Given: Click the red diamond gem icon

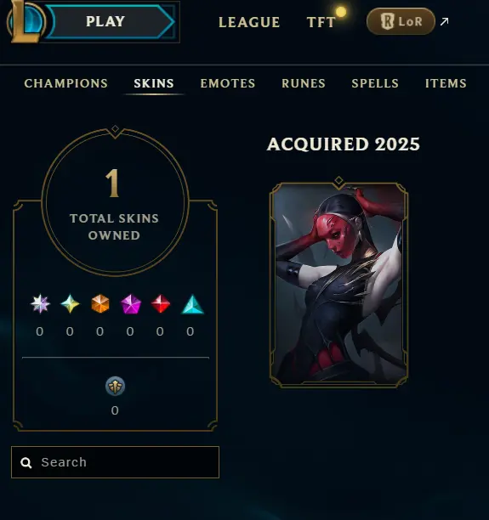Looking at the screenshot, I should click(x=161, y=304).
